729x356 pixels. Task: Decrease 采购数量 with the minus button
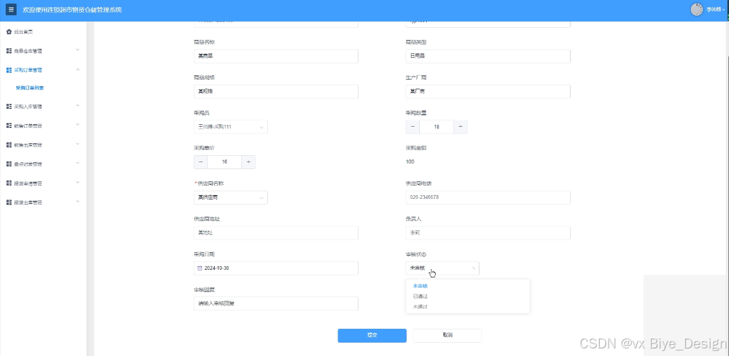click(413, 127)
